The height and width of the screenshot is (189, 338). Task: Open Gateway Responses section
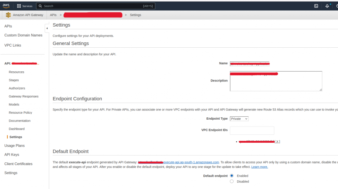point(23,96)
